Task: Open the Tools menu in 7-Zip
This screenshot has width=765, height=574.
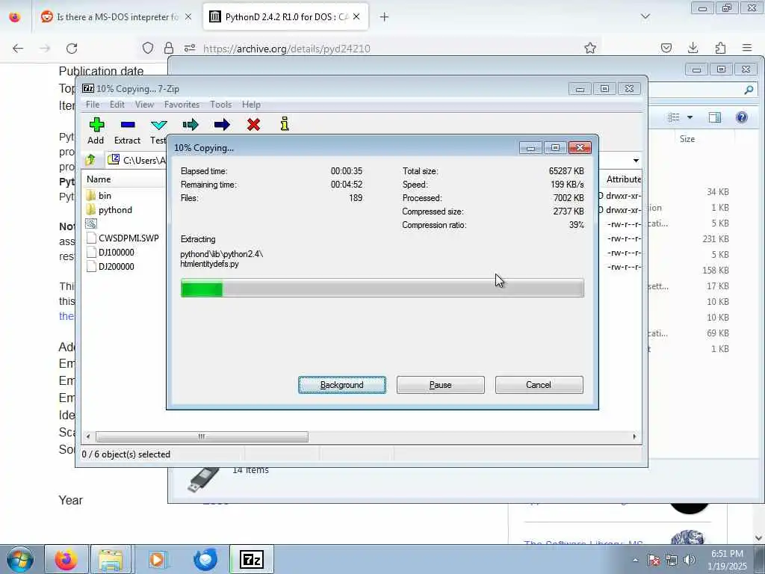Action: click(220, 105)
